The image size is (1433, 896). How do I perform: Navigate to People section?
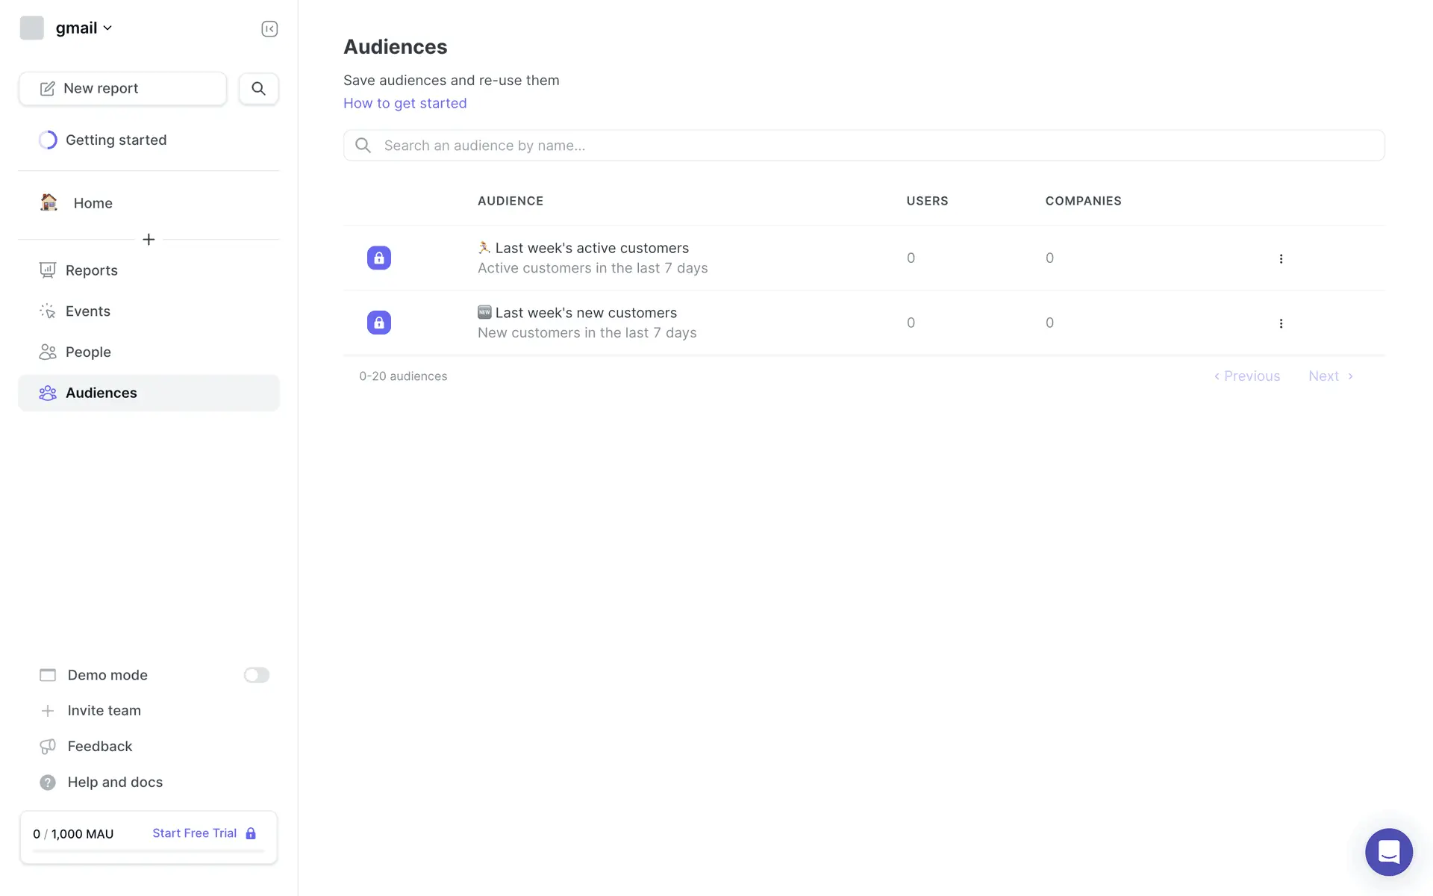pyautogui.click(x=88, y=352)
